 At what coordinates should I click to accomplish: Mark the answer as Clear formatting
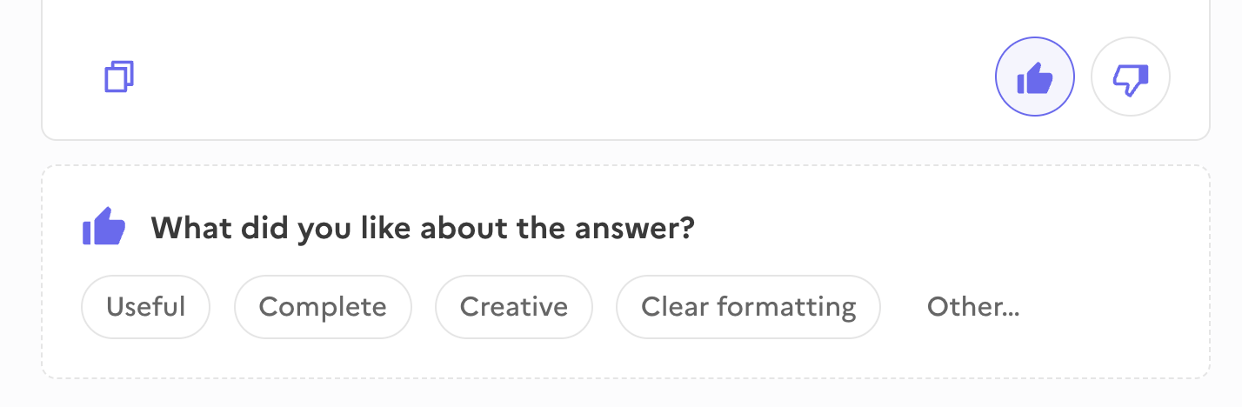click(748, 307)
